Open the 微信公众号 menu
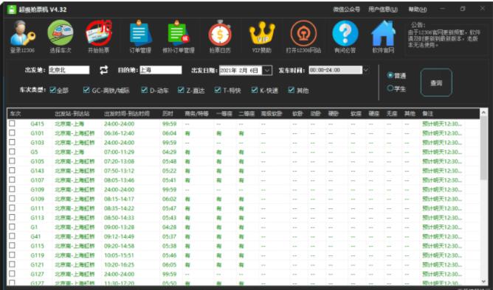The image size is (493, 290). pyautogui.click(x=346, y=10)
